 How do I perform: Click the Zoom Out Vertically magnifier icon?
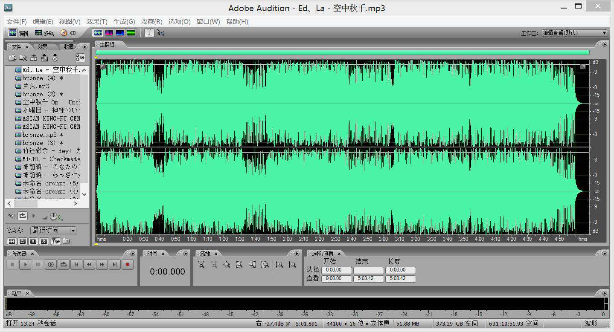coord(292,265)
